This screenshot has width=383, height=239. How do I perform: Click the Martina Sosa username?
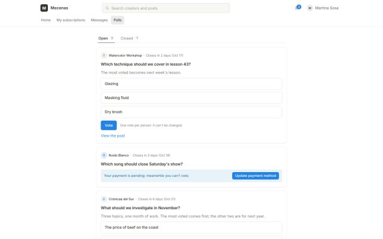tap(327, 8)
